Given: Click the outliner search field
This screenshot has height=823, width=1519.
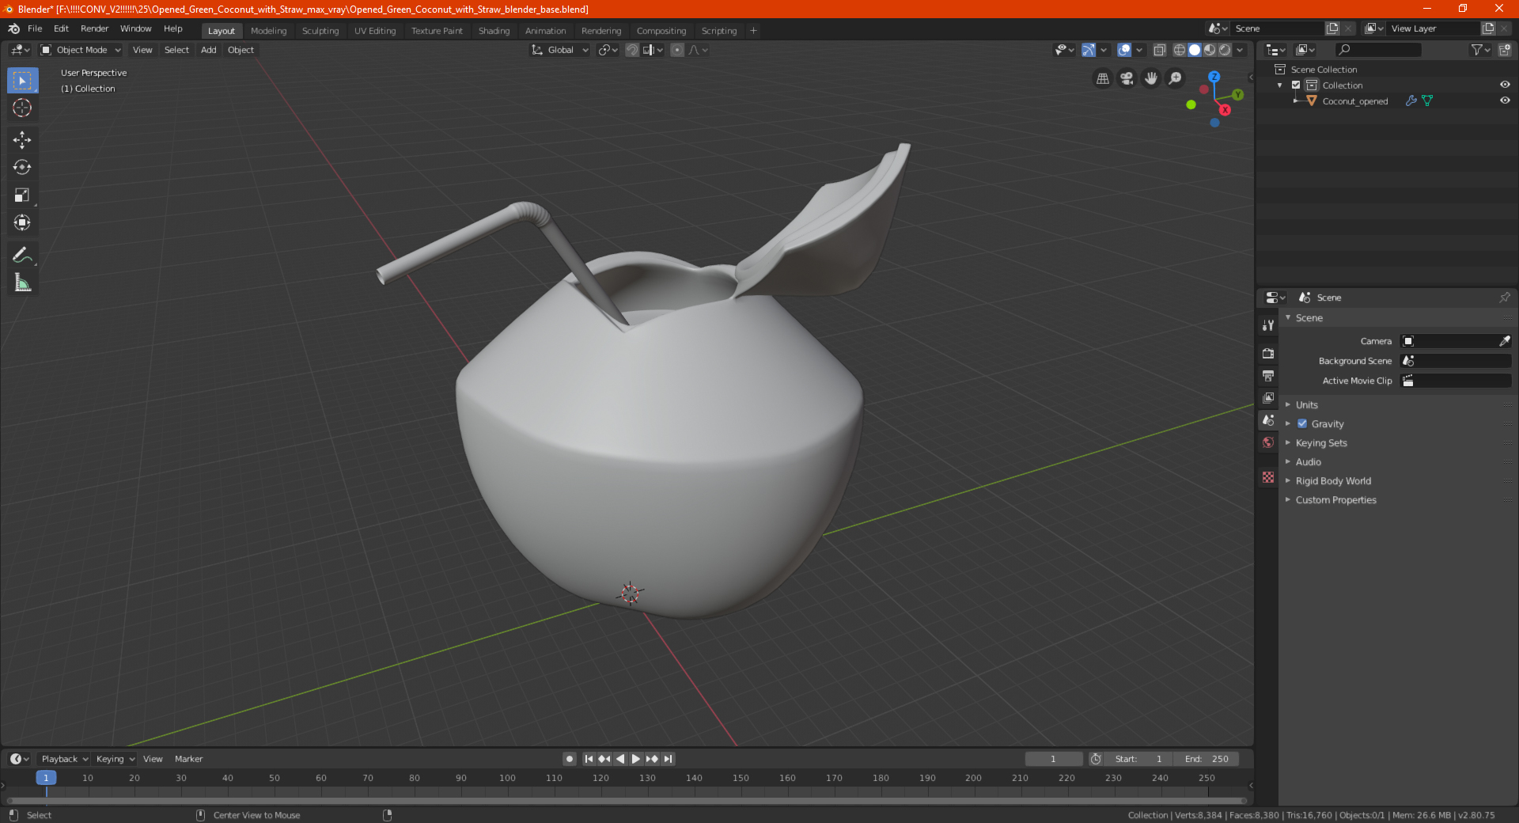Looking at the screenshot, I should [x=1377, y=50].
